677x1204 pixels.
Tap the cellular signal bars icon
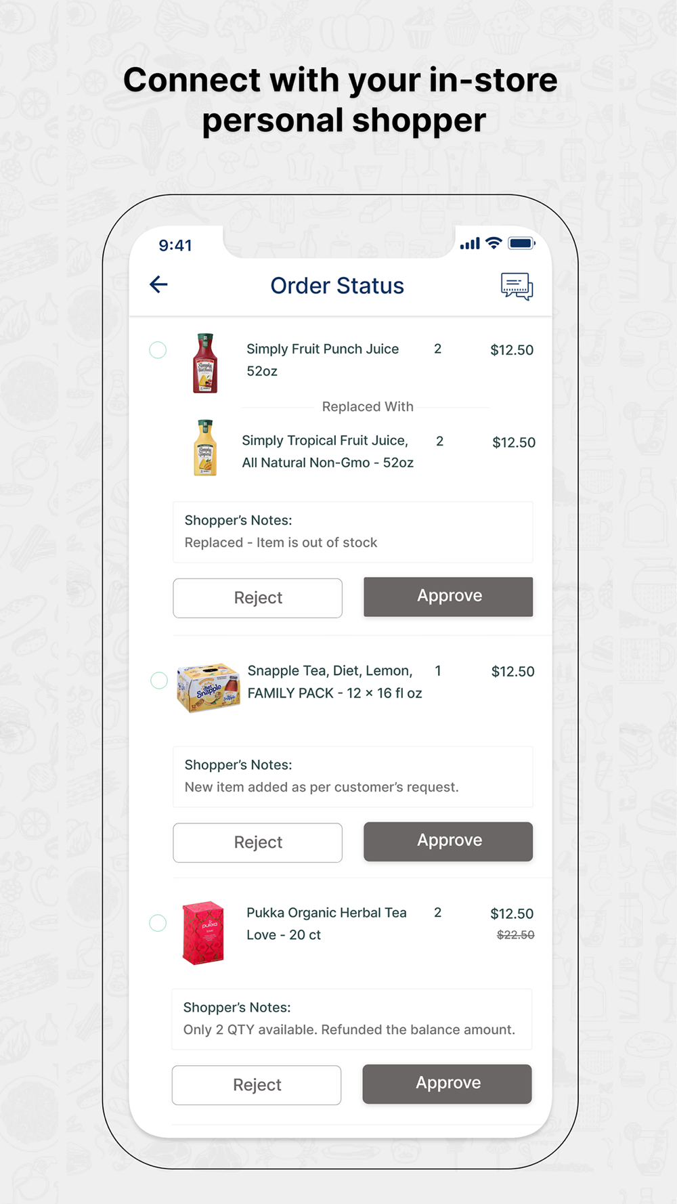pos(470,243)
